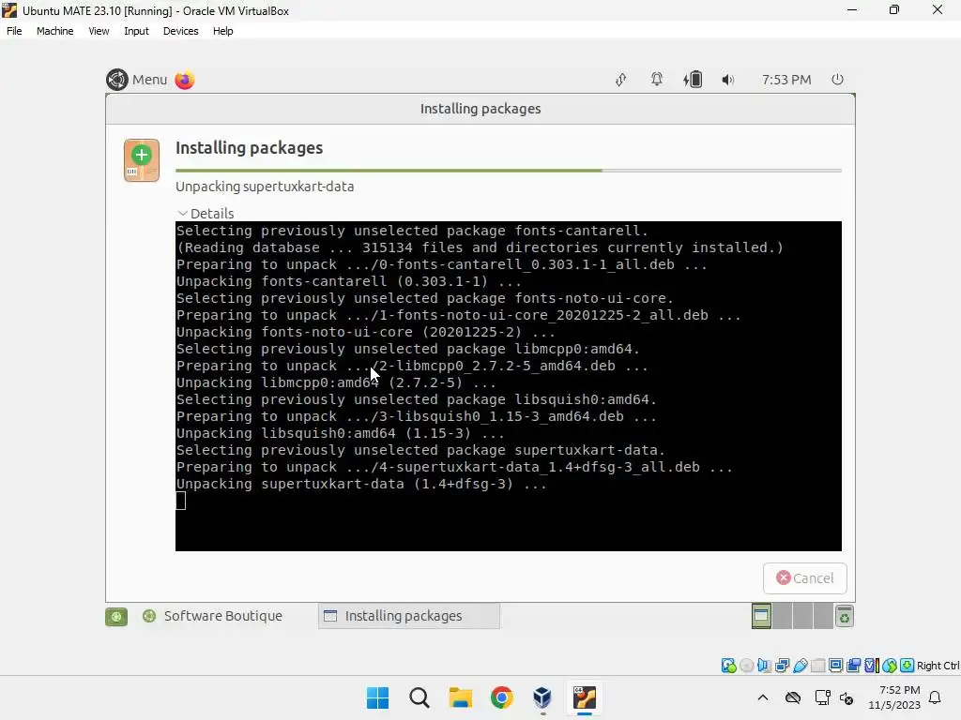Click the crossed-out cloud sync status icon
The height and width of the screenshot is (720, 961).
[x=792, y=697]
